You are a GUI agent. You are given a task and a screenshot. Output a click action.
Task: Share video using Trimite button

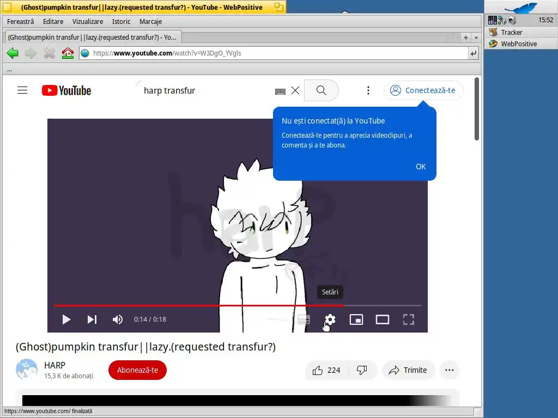tap(408, 370)
